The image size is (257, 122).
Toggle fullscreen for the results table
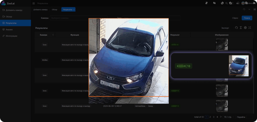click(x=250, y=28)
